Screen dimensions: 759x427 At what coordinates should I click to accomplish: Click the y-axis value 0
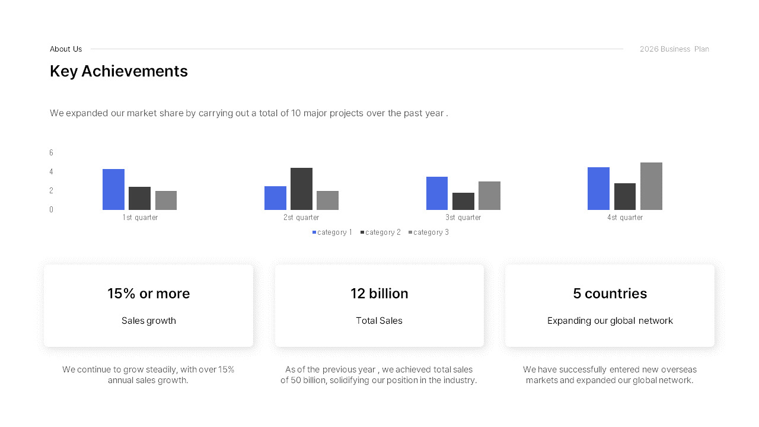52,210
